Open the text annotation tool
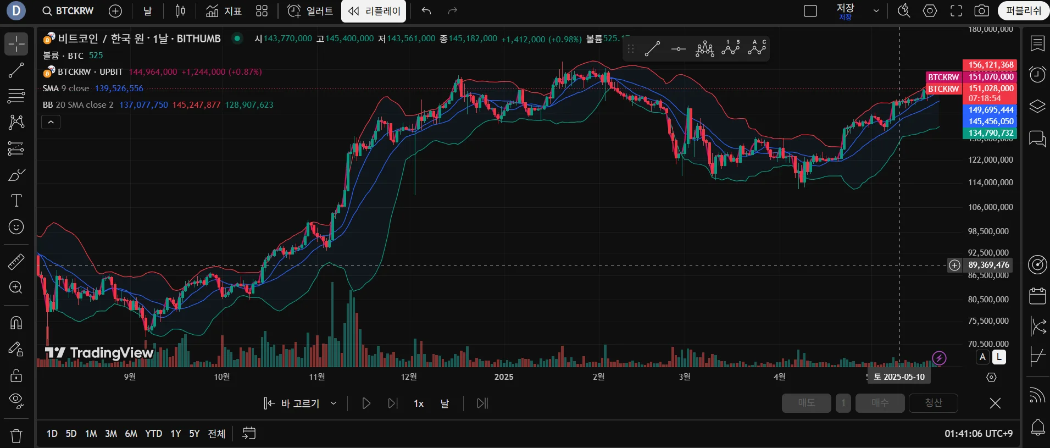Image resolution: width=1050 pixels, height=448 pixels. point(16,201)
